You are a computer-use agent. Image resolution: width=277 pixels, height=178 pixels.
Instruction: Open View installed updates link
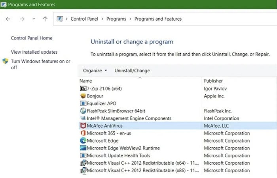click(34, 52)
